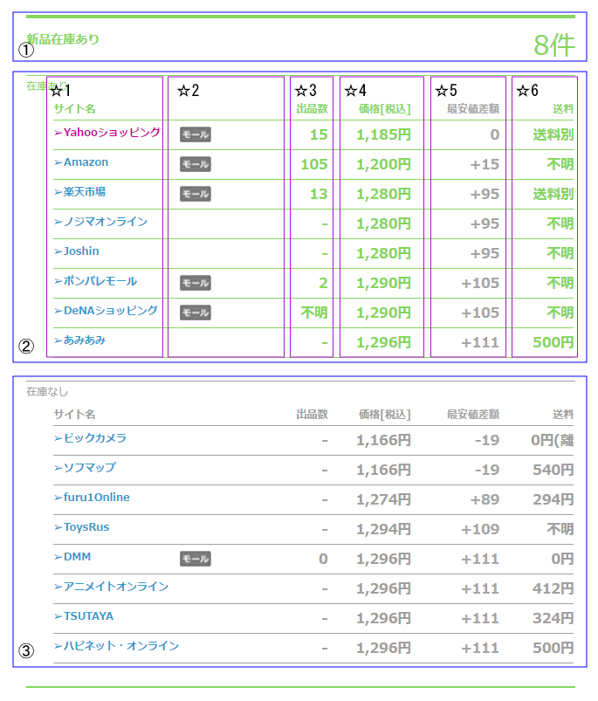
Task: Click Amazon listing count 105
Action: [x=314, y=164]
